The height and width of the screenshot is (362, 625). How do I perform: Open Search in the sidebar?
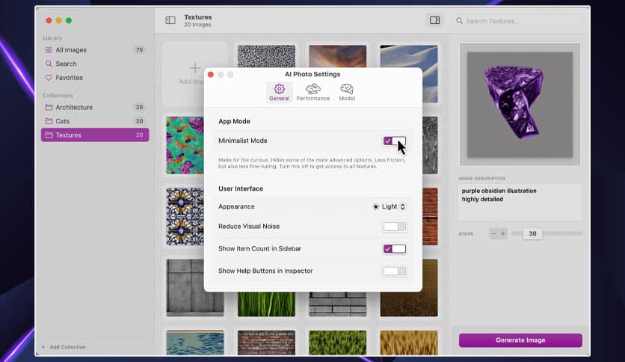tap(95, 64)
